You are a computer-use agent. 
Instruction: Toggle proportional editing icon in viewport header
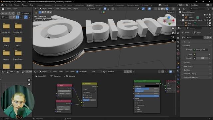pos(113,9)
